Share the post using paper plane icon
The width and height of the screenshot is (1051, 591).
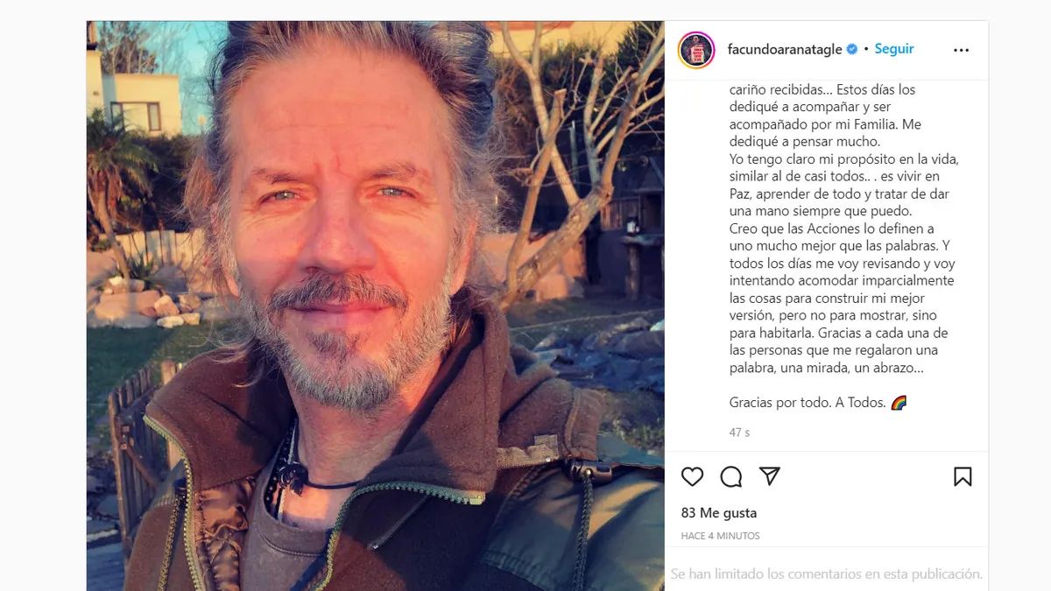(x=770, y=475)
